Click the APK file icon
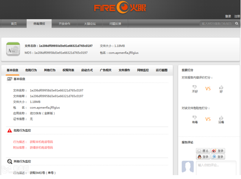Screen dimensions: 241x179 [13, 49]
